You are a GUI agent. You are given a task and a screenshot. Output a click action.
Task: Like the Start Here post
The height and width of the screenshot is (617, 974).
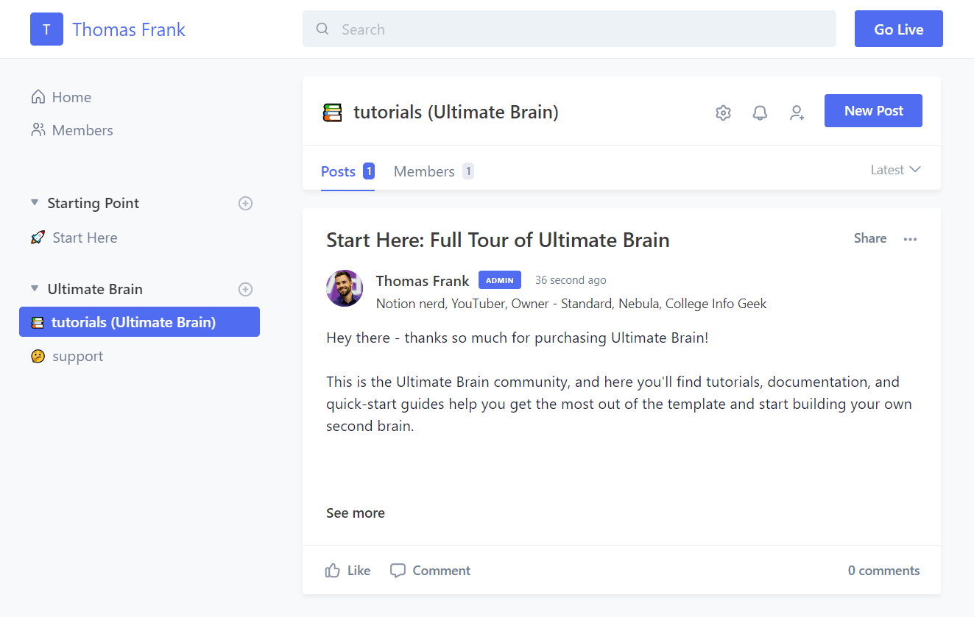click(x=347, y=570)
